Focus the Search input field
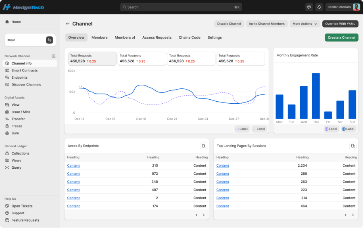 181,7
